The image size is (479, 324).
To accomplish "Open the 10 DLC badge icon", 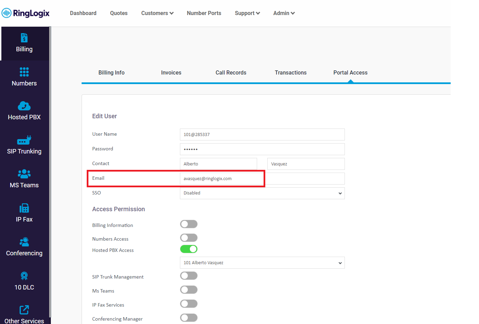I will (x=24, y=276).
